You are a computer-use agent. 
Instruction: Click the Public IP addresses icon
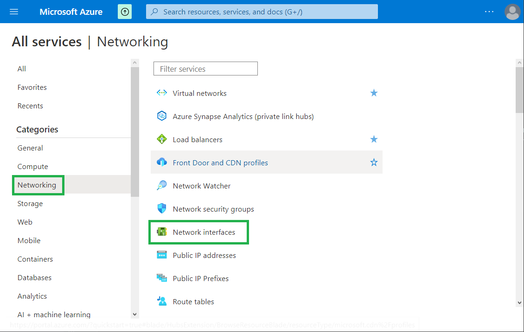coord(162,255)
